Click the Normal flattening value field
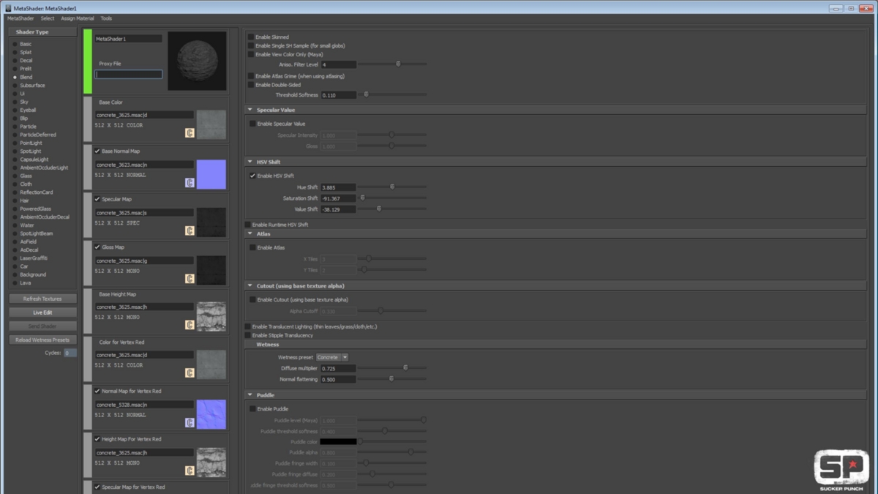 [x=338, y=379]
